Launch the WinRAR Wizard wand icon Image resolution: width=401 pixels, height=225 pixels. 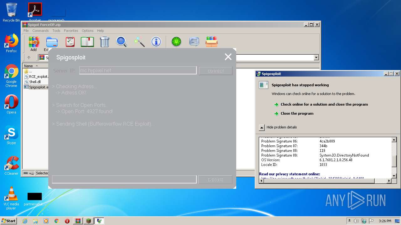pyautogui.click(x=139, y=42)
